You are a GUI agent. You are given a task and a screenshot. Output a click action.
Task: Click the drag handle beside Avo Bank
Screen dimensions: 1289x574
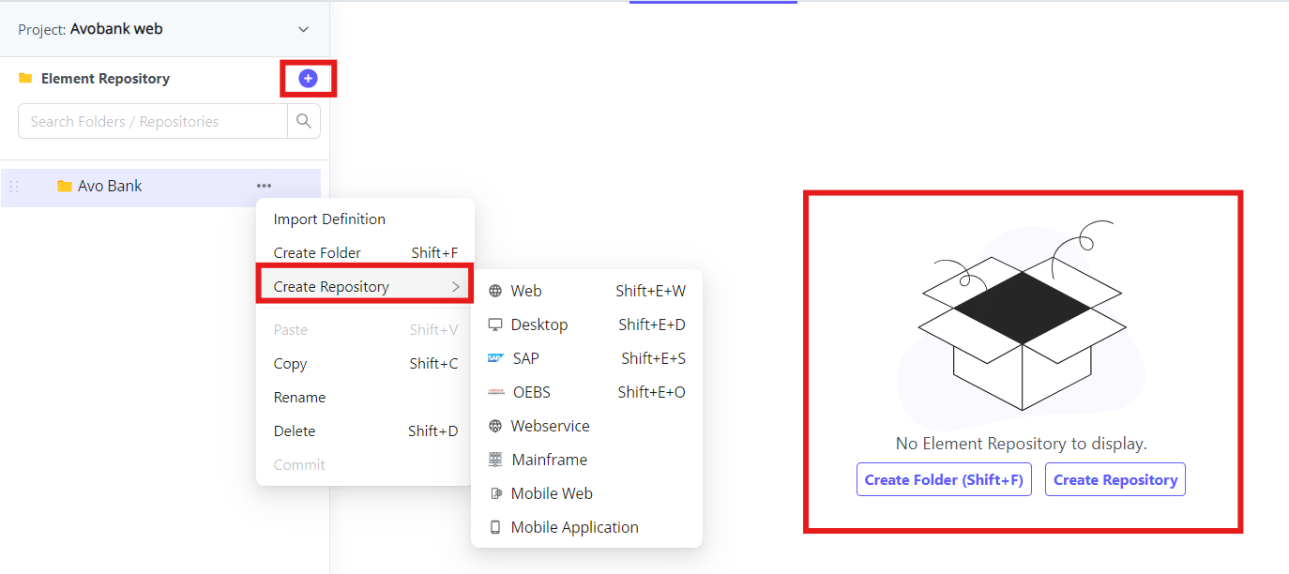tap(14, 187)
